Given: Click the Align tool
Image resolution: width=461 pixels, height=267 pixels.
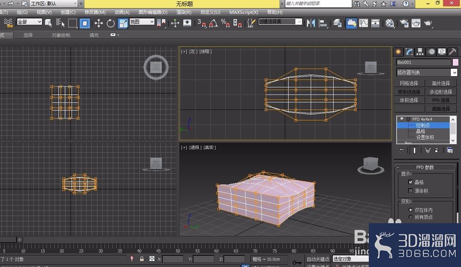Looking at the screenshot, I should point(323,23).
